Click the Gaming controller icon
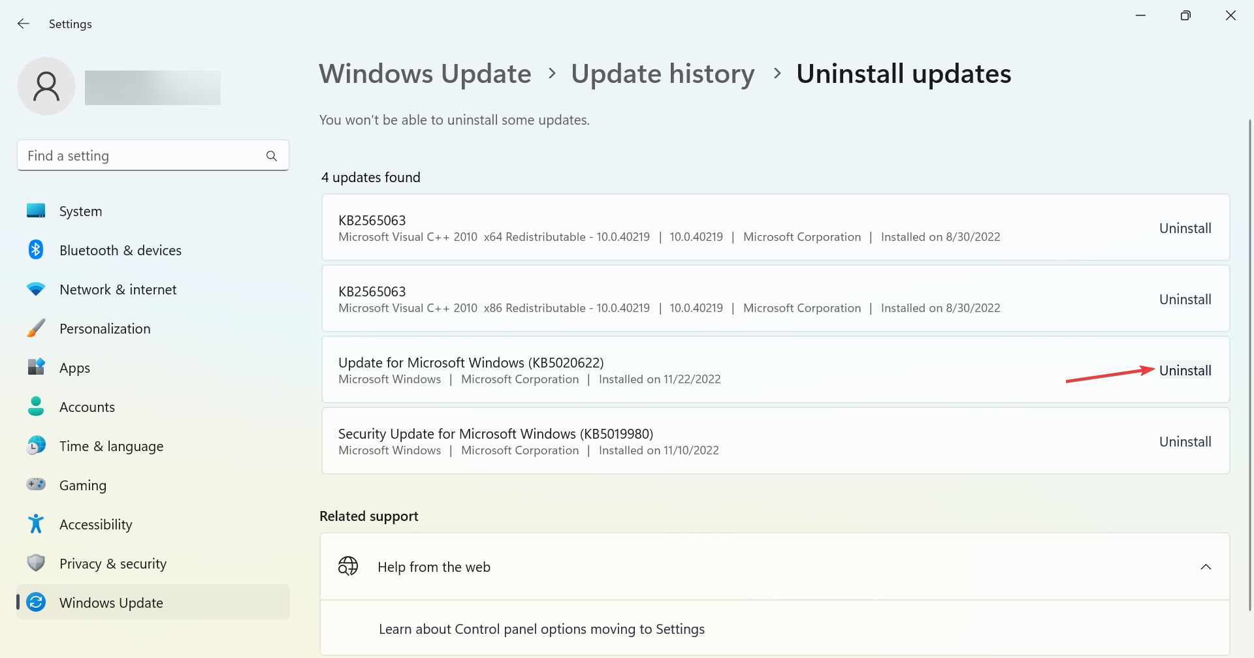 [36, 484]
